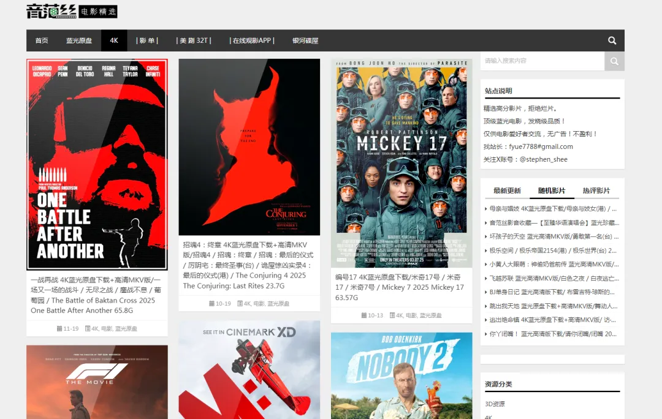Image resolution: width=662 pixels, height=419 pixels.
Task: Click the calendar icon beside date 10-19
Action: click(x=211, y=303)
